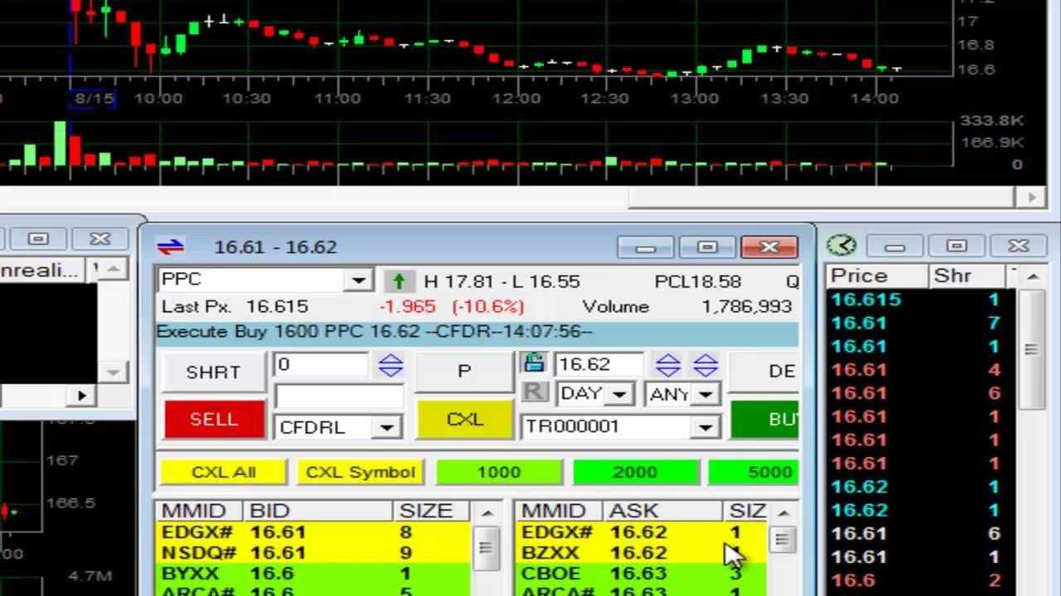Click the CXL All button

tap(223, 472)
